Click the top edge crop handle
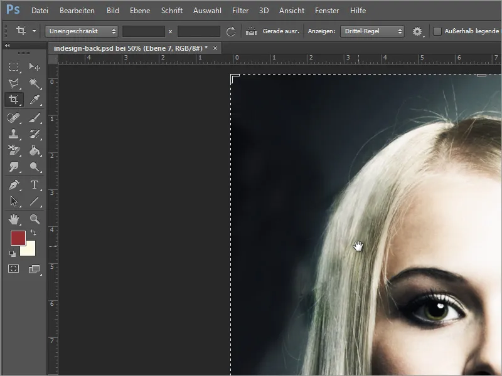 [x=481, y=75]
